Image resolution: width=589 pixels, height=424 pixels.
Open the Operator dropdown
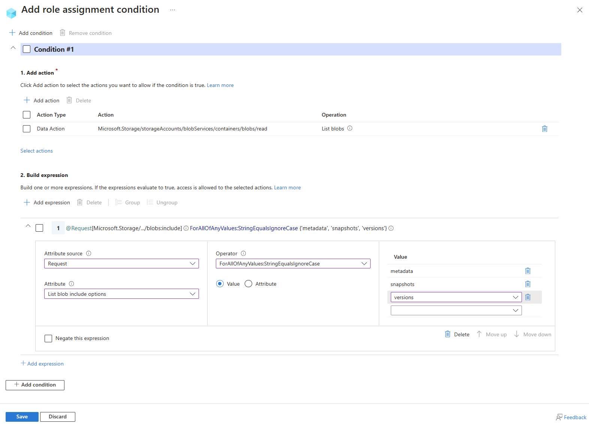[293, 264]
